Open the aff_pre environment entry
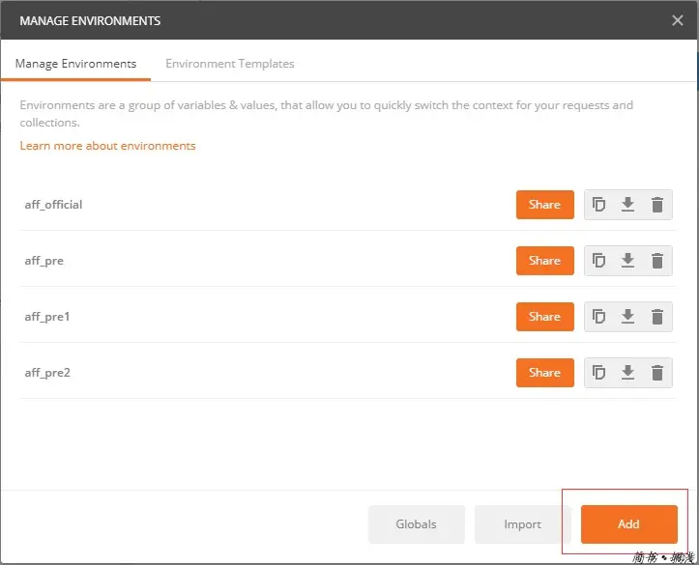 [x=44, y=261]
